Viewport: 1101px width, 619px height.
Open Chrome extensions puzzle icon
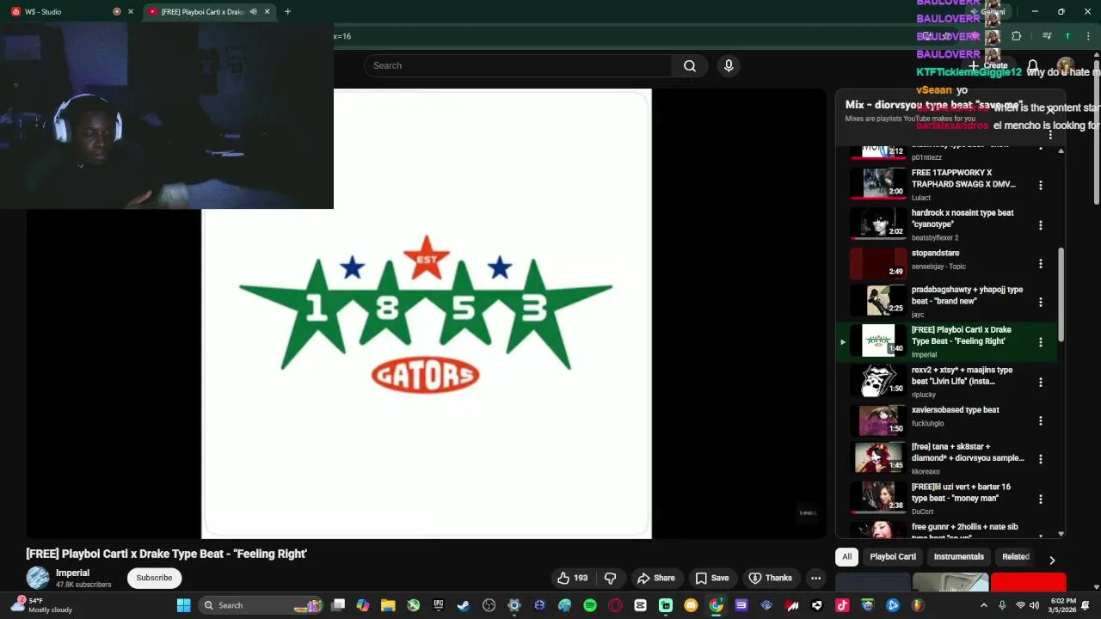click(1017, 36)
